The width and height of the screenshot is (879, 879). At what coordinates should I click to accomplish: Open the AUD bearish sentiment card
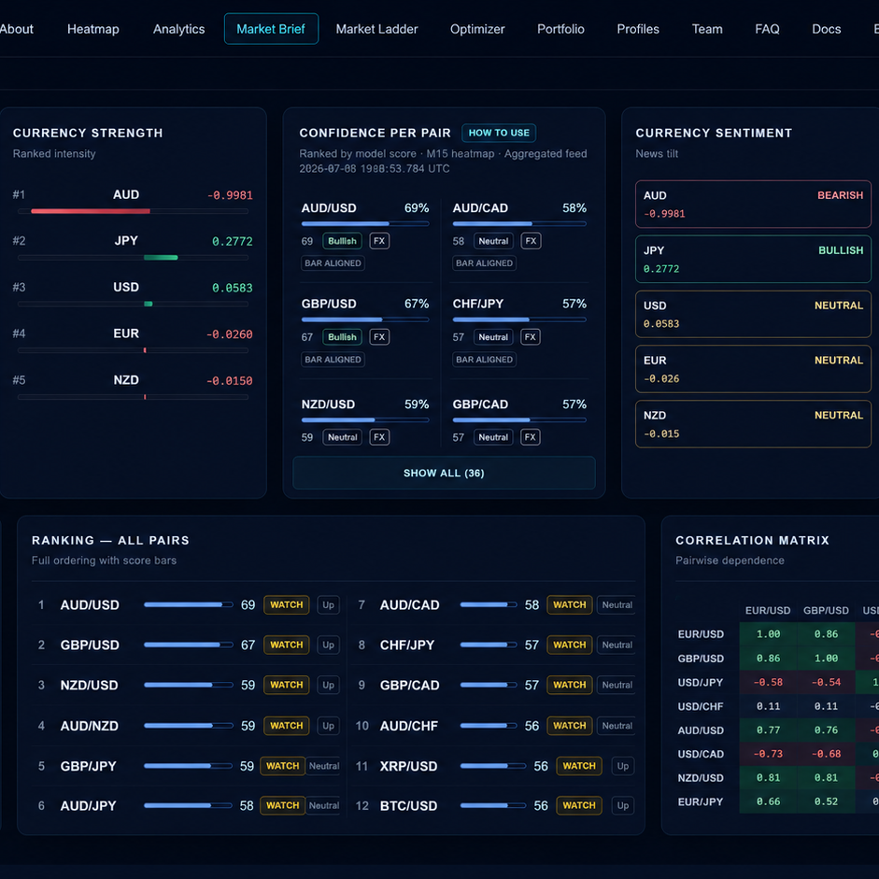point(753,204)
